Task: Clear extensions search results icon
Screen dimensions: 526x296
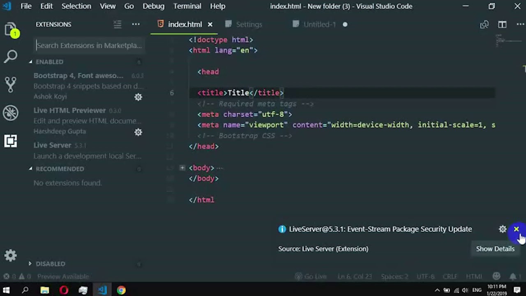Action: 118,24
